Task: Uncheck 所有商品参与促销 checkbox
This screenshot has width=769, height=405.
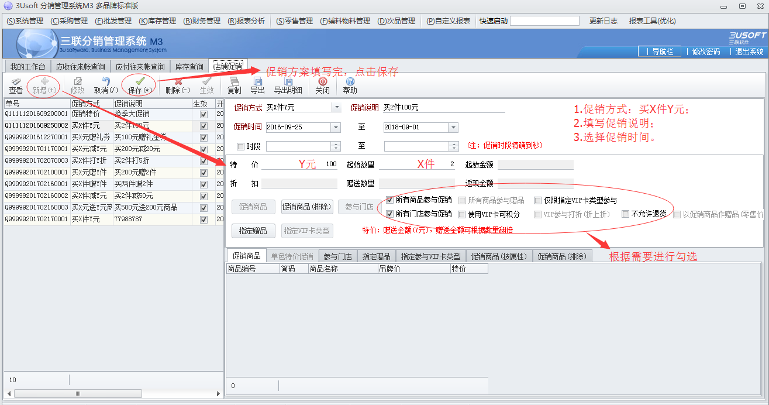Action: point(390,200)
